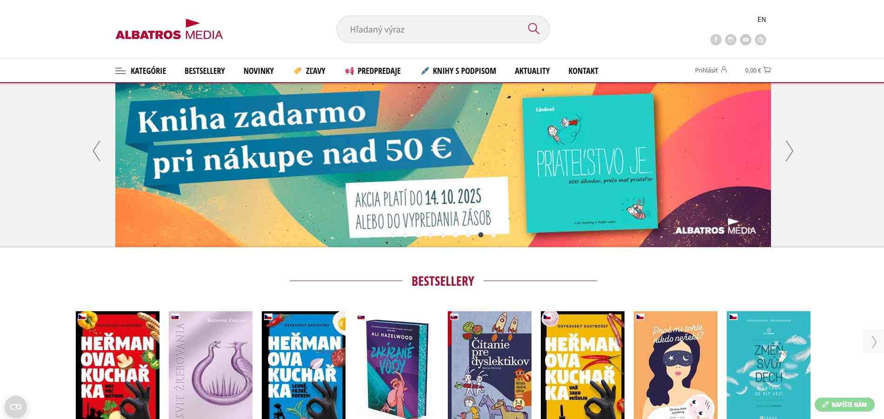884x419 pixels.
Task: Open the Zľavy discounts section
Action: pyautogui.click(x=310, y=71)
